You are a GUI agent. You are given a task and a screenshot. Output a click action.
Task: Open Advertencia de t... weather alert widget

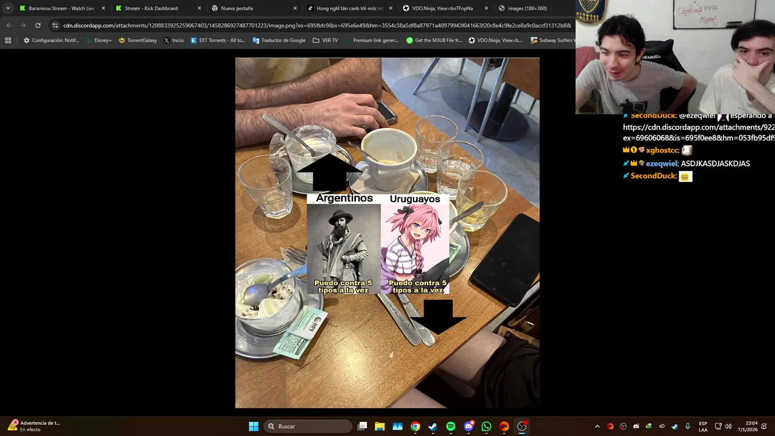pos(34,426)
